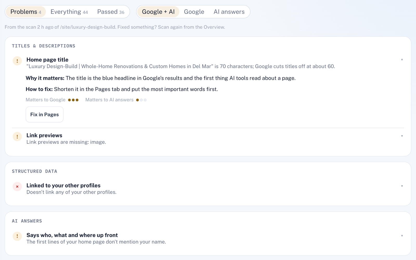This screenshot has height=260, width=416.
Task: Click Linked to your other profiles heading
Action: pyautogui.click(x=63, y=185)
